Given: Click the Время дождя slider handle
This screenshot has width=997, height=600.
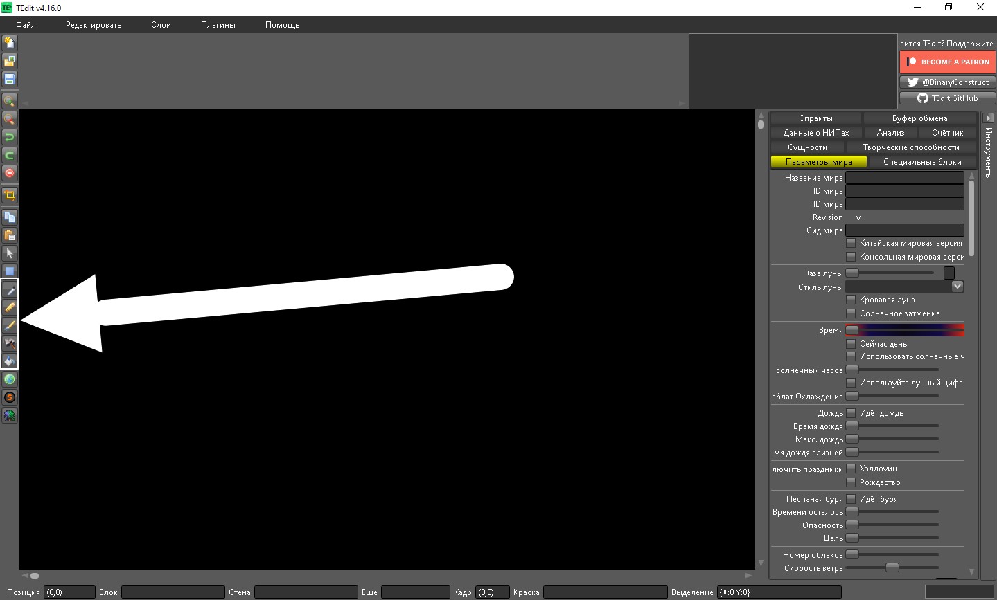Looking at the screenshot, I should [852, 426].
